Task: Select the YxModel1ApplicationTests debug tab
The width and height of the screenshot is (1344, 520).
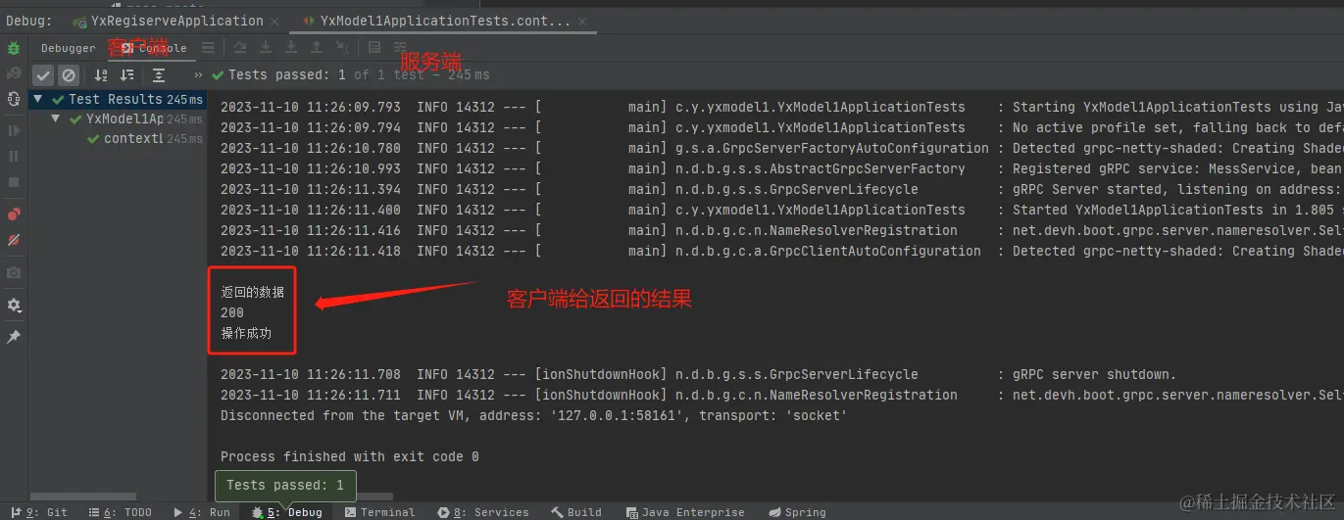Action: tap(445, 21)
